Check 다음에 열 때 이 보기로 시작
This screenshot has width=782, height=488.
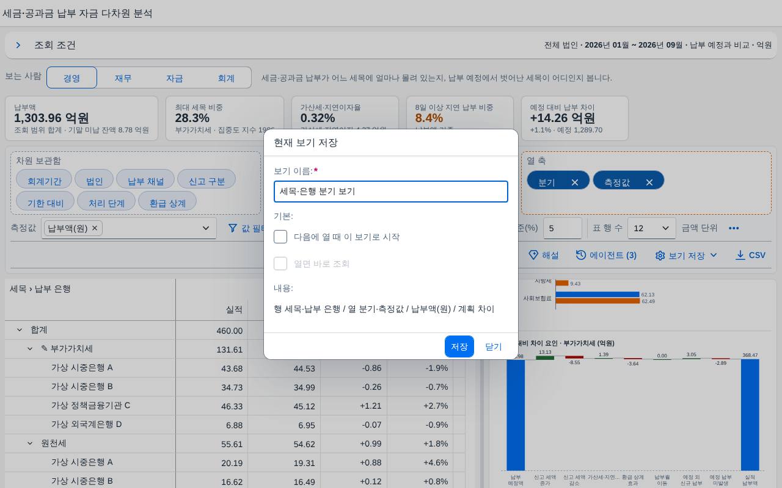(280, 237)
